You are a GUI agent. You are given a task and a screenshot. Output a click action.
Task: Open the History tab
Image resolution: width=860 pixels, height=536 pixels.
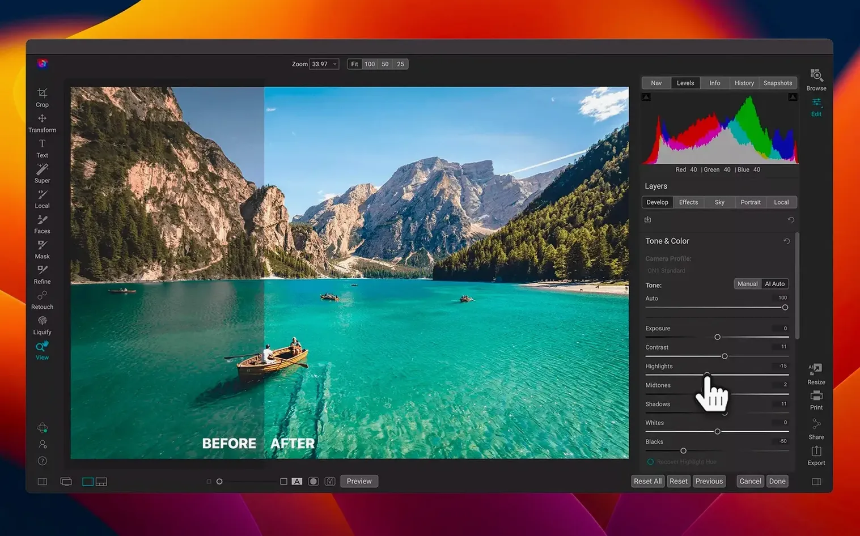tap(744, 83)
